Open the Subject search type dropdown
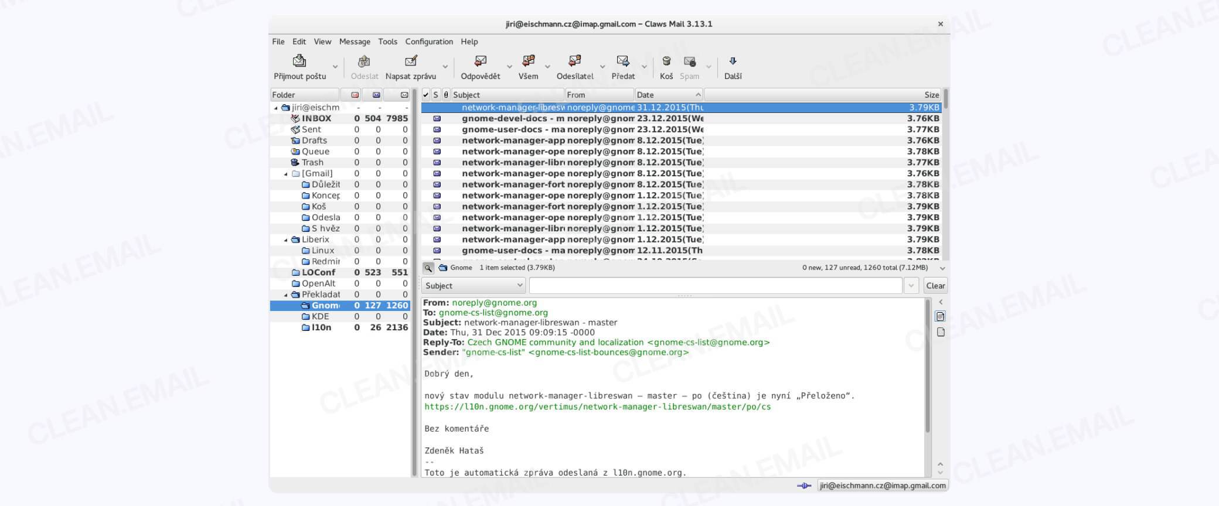Screen dimensions: 1219x506 click(474, 286)
